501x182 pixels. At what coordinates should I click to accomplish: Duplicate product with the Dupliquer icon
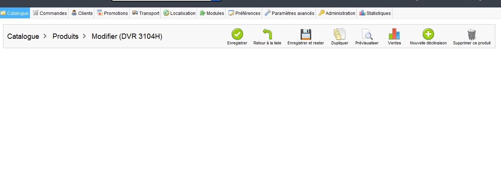[x=340, y=34]
